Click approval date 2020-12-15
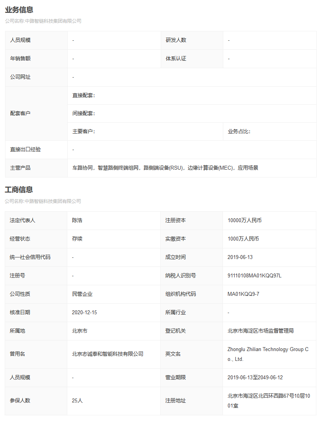The width and height of the screenshot is (323, 431). pyautogui.click(x=84, y=313)
